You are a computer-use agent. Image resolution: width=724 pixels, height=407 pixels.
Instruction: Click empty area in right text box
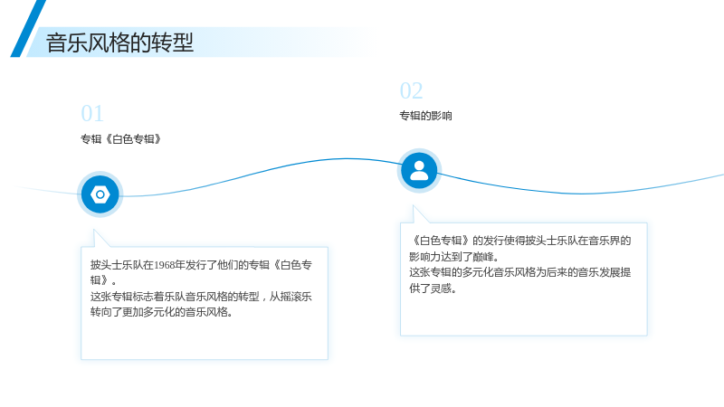[x=524, y=316]
